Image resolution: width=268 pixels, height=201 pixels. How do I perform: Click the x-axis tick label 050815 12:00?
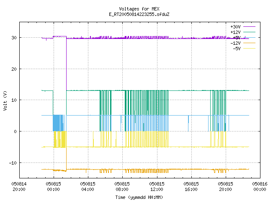[157, 186]
